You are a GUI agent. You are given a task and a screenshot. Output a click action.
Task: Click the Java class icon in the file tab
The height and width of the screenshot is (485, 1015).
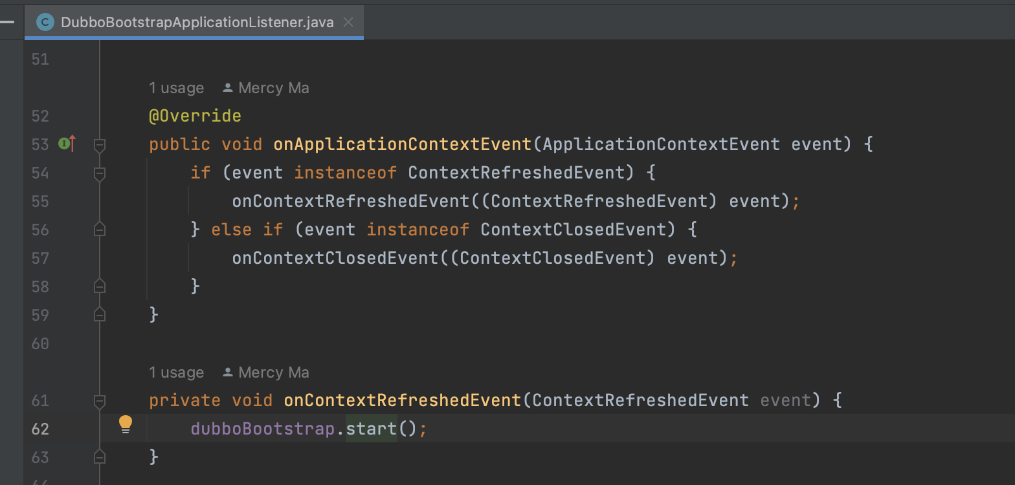[x=45, y=23]
